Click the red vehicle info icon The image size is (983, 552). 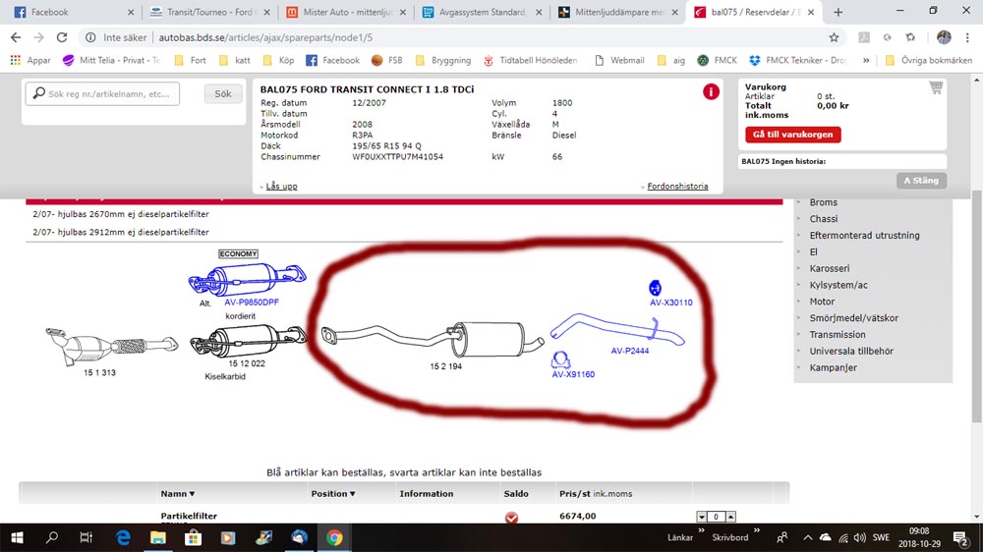pyautogui.click(x=711, y=92)
